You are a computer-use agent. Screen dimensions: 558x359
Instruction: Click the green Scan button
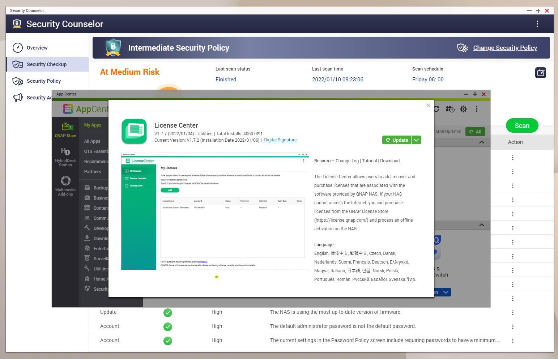522,126
